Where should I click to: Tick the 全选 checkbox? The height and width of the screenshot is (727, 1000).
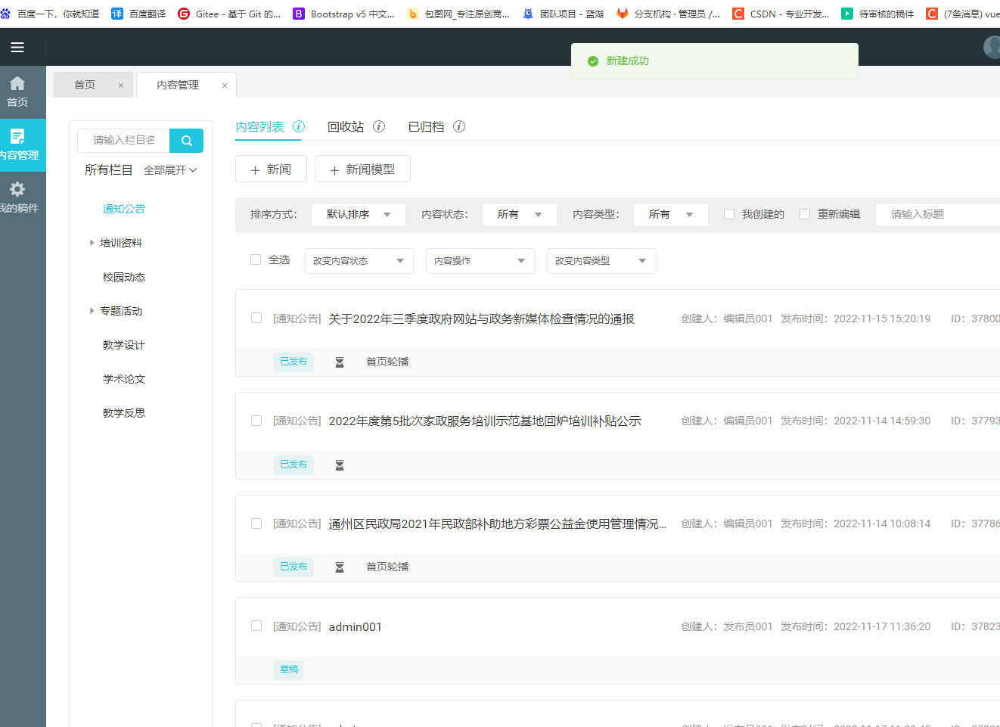[256, 259]
